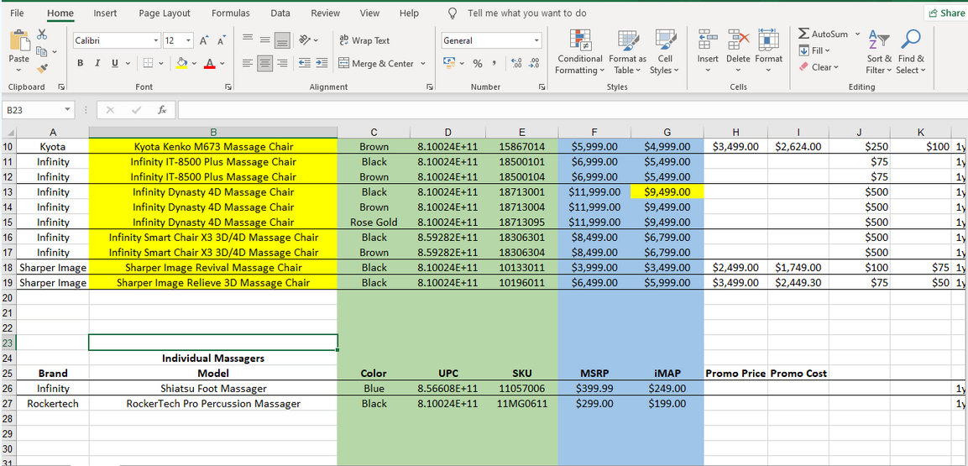Open the font size 12 dropdown
The height and width of the screenshot is (466, 968).
click(188, 41)
